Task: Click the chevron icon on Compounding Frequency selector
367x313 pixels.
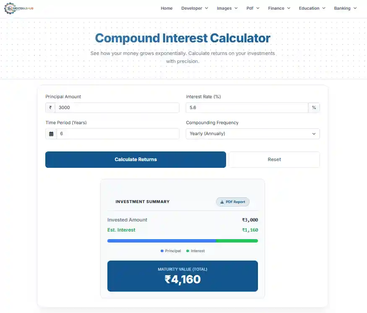Action: pyautogui.click(x=314, y=133)
